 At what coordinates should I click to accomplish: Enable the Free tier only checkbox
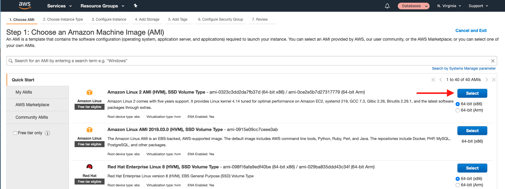coord(15,133)
